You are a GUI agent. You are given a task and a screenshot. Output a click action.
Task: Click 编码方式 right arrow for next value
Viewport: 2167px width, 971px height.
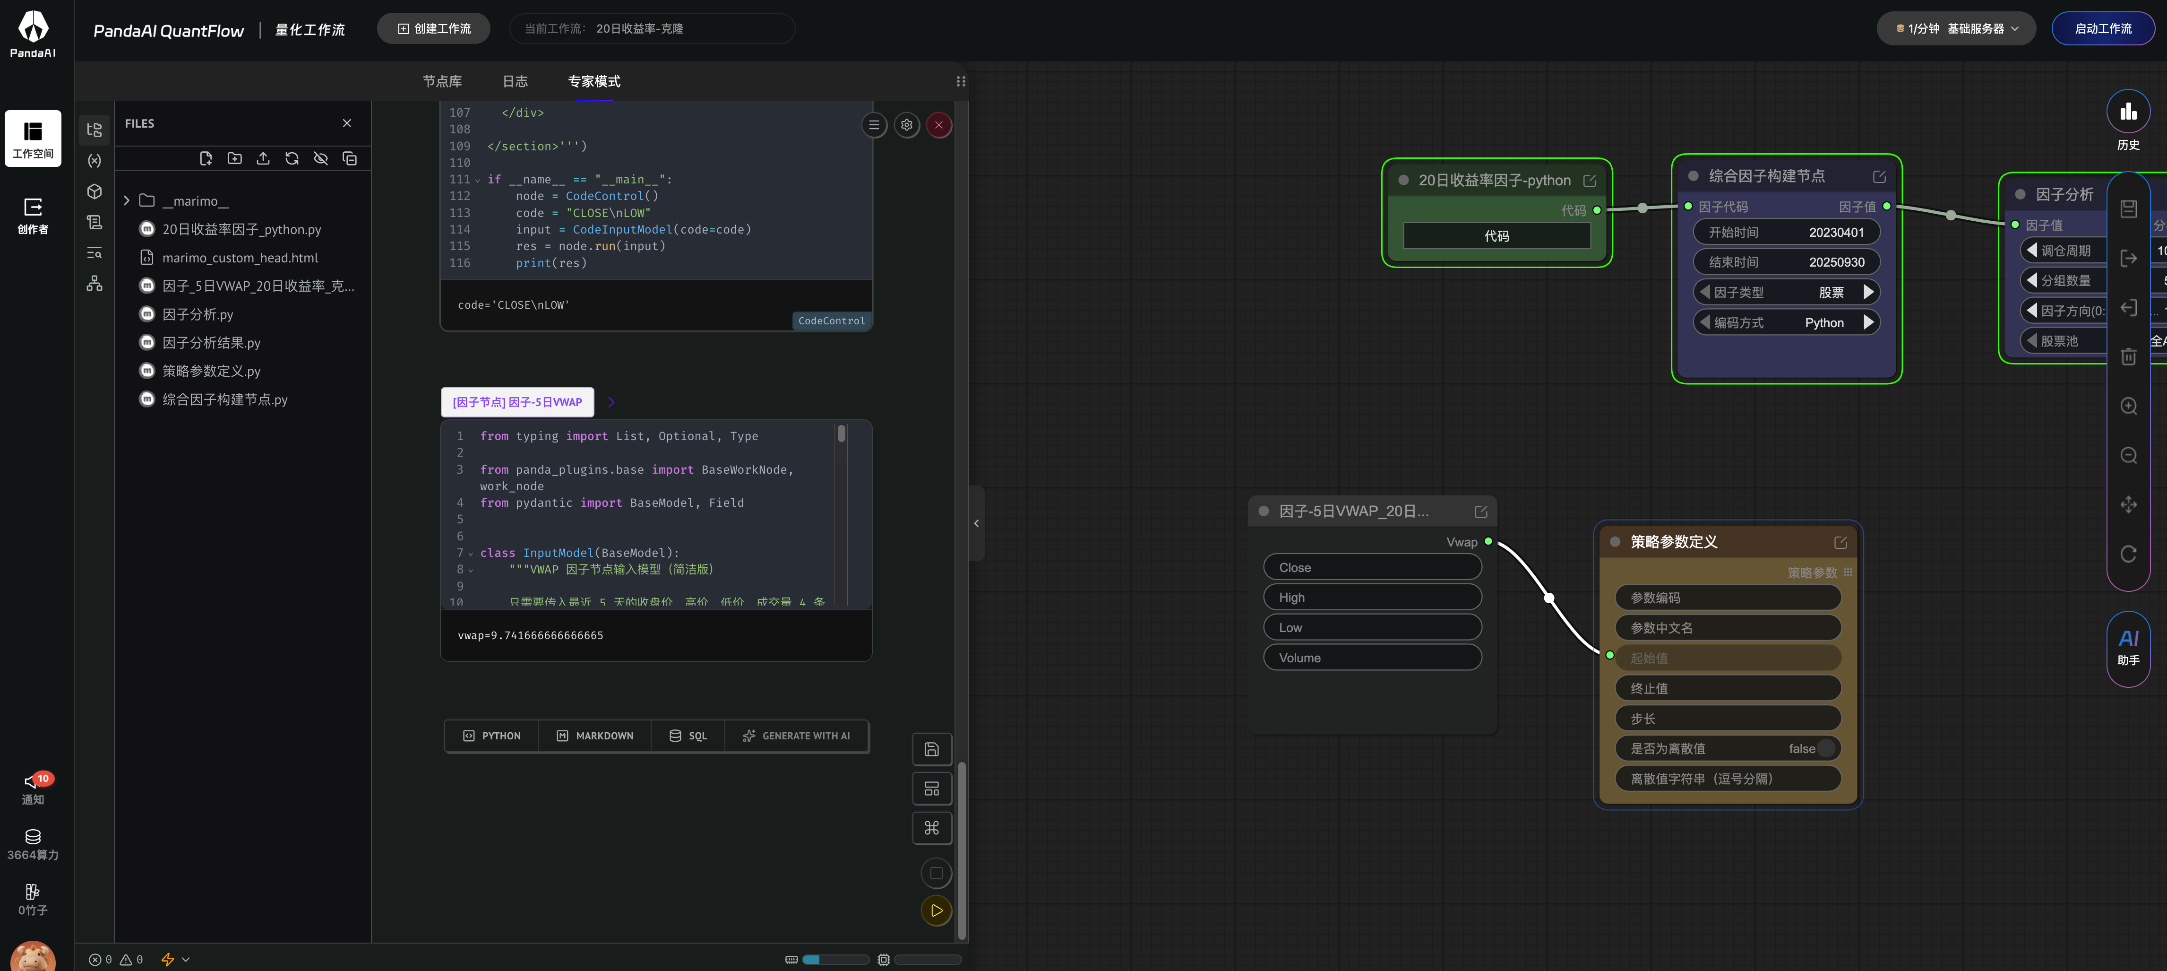click(1867, 322)
